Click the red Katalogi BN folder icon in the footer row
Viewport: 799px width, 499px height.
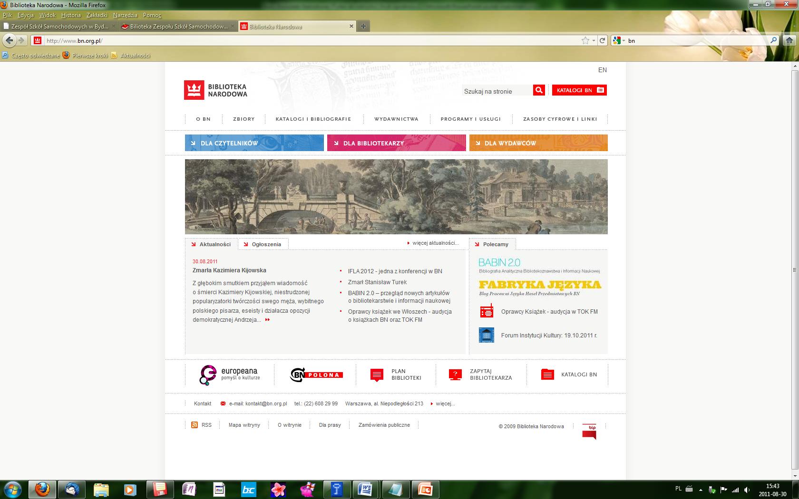coord(547,374)
